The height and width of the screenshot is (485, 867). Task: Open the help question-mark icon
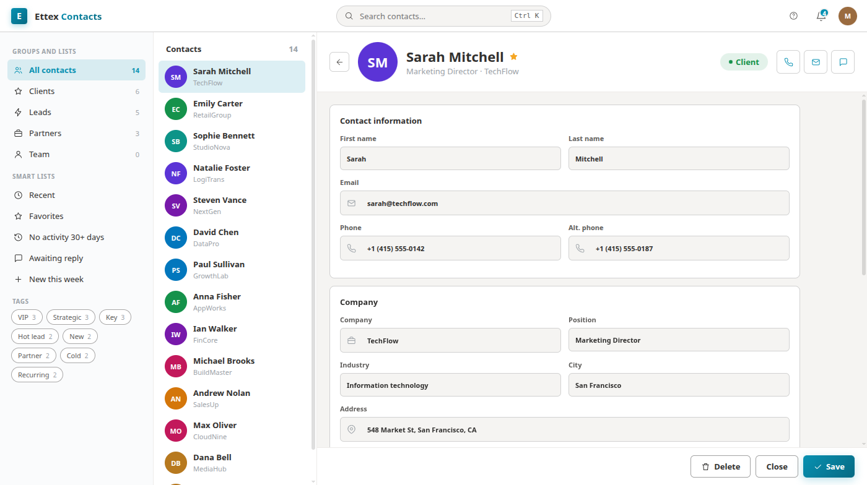click(x=794, y=16)
